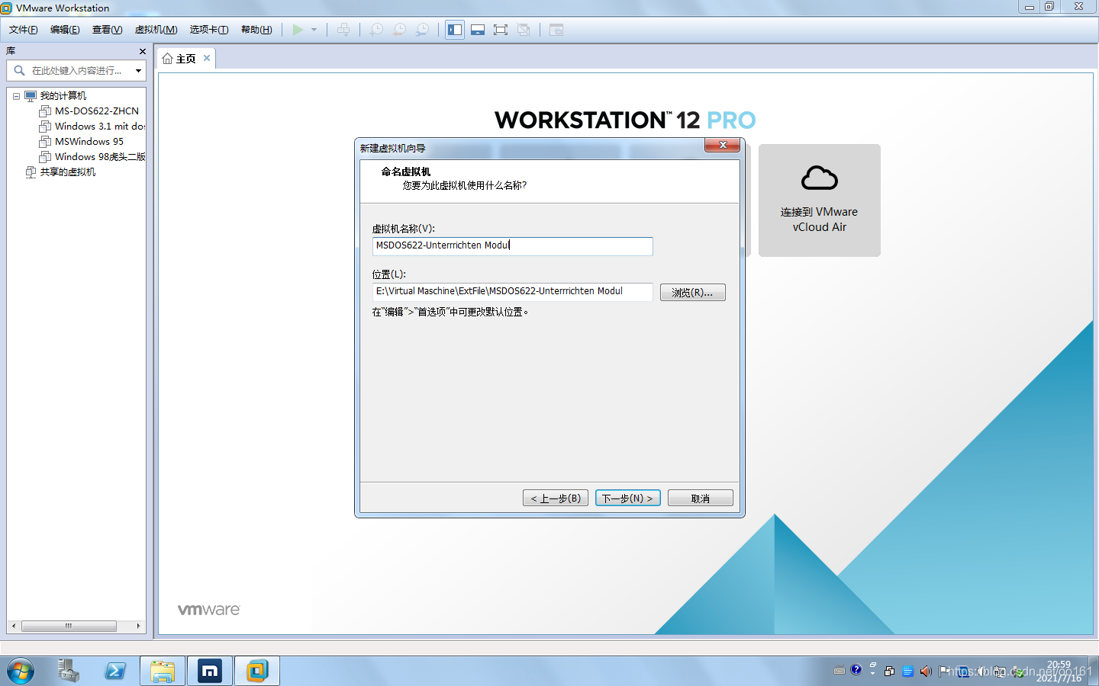Open the Windows Start menu orb
The height and width of the screenshot is (686, 1099).
[x=21, y=672]
